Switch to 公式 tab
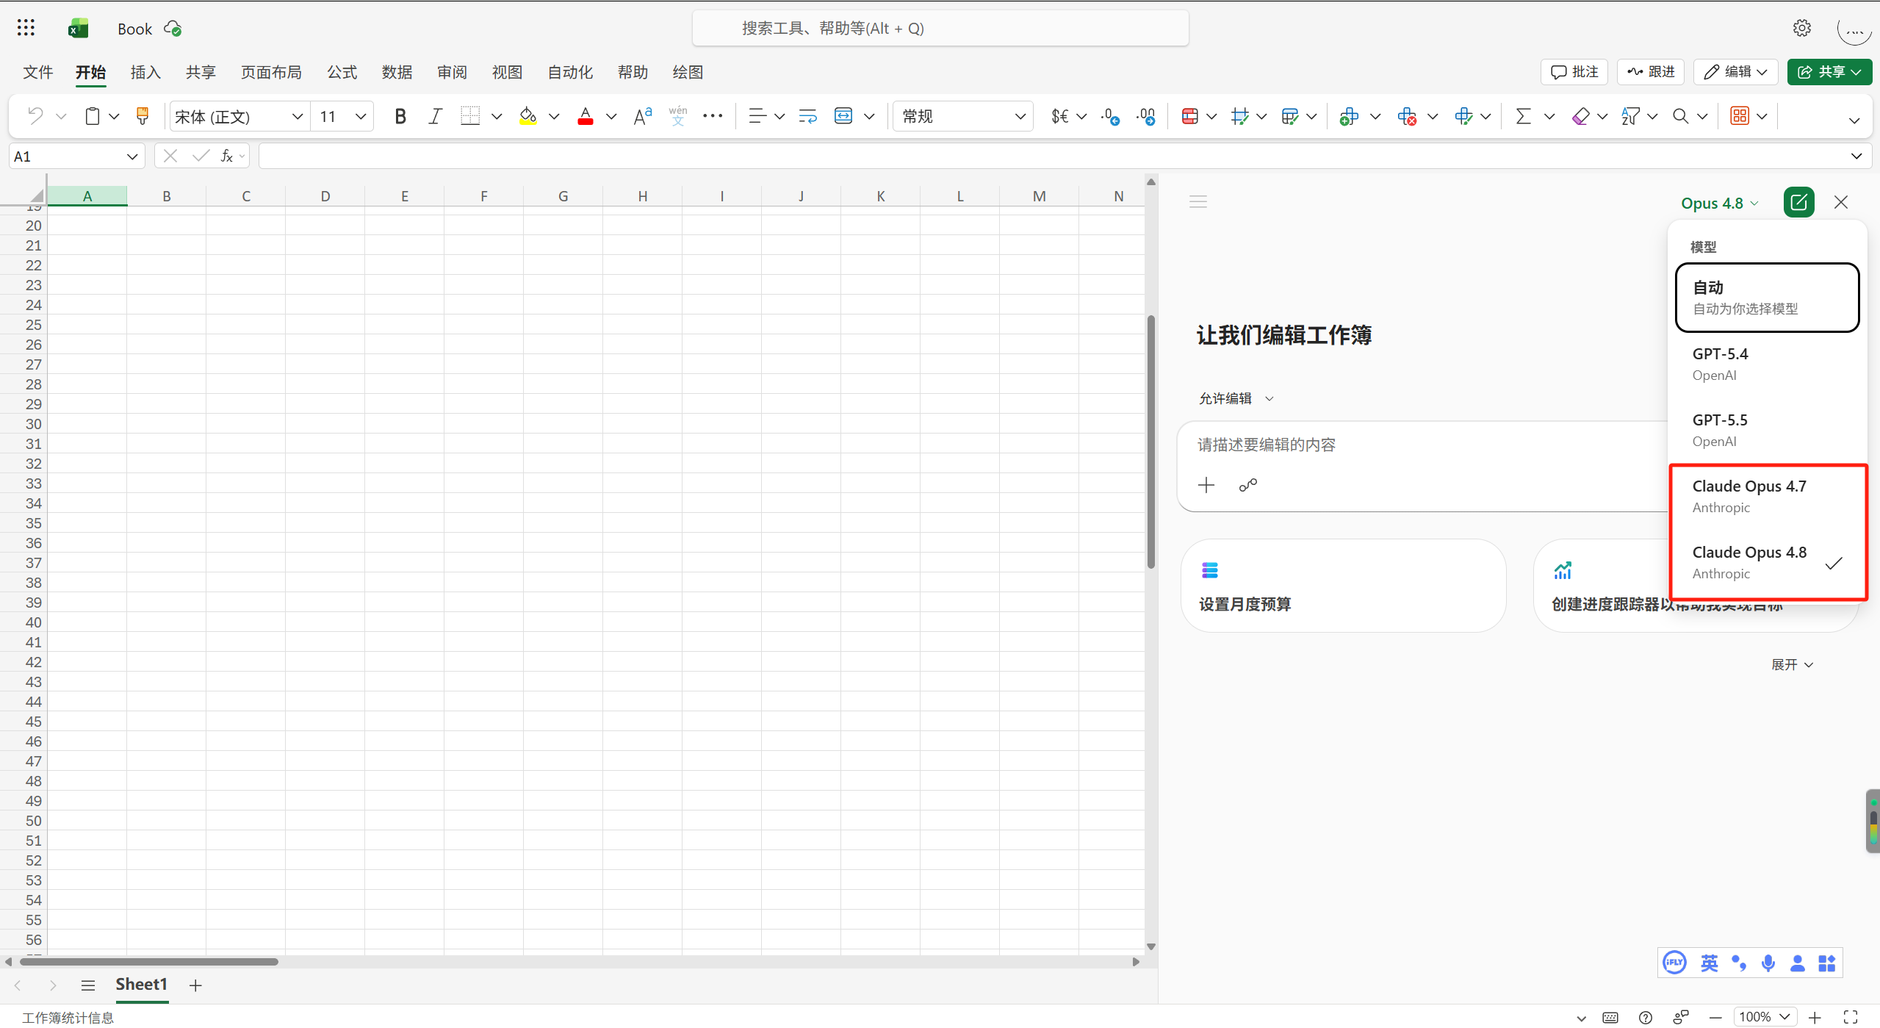The width and height of the screenshot is (1880, 1028). [x=342, y=72]
